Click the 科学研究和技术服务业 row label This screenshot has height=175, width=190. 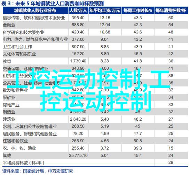point(24,32)
